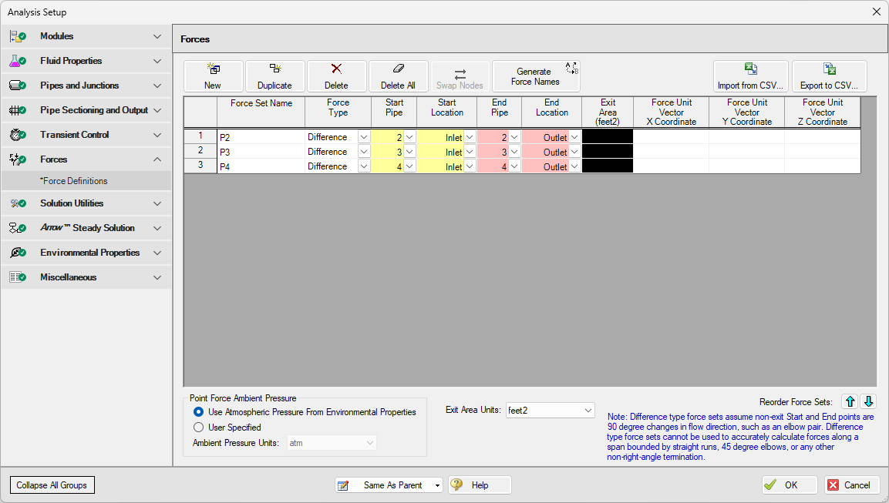889x503 pixels.
Task: Open the Same As Parent dropdown arrow
Action: (x=437, y=485)
